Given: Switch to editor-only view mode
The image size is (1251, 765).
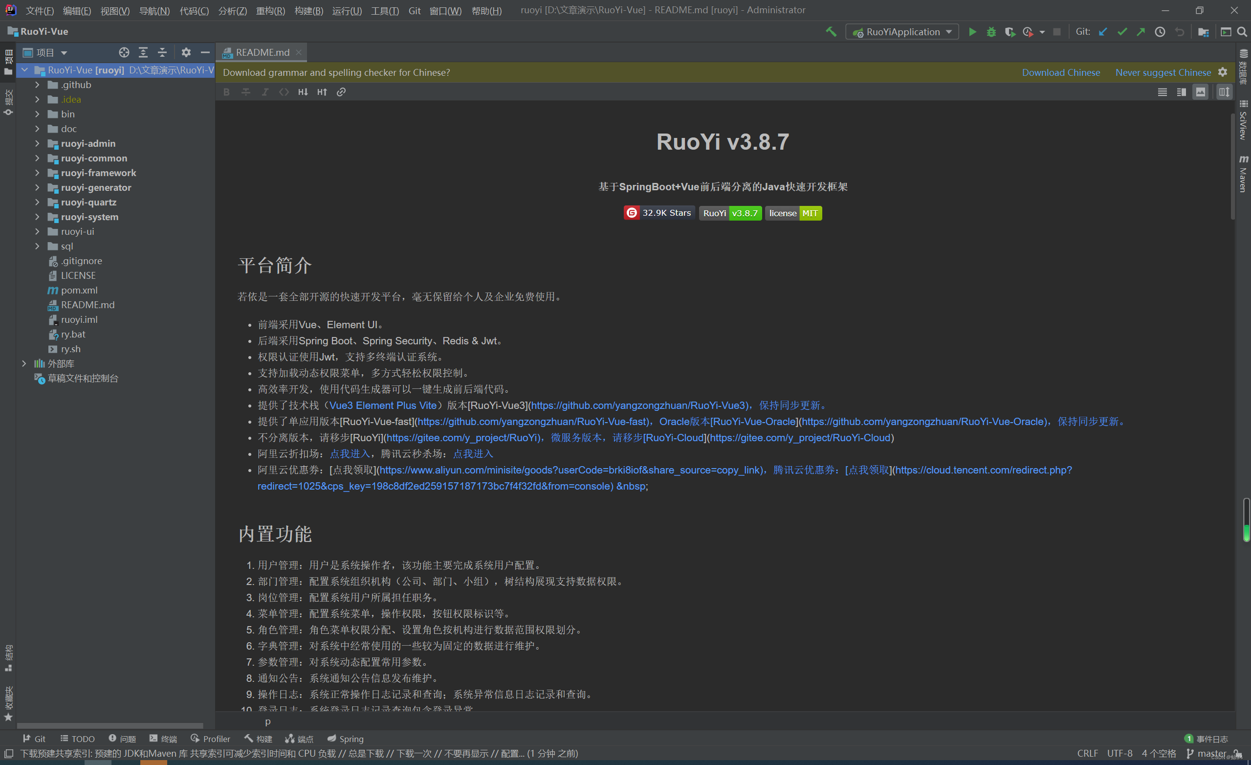Looking at the screenshot, I should pos(1162,92).
